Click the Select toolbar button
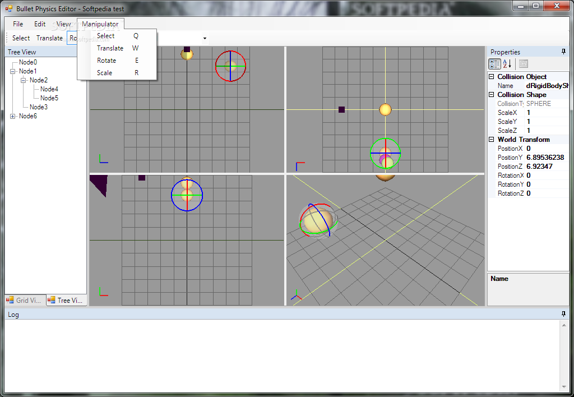Screen dimensions: 574x397 tap(21, 38)
